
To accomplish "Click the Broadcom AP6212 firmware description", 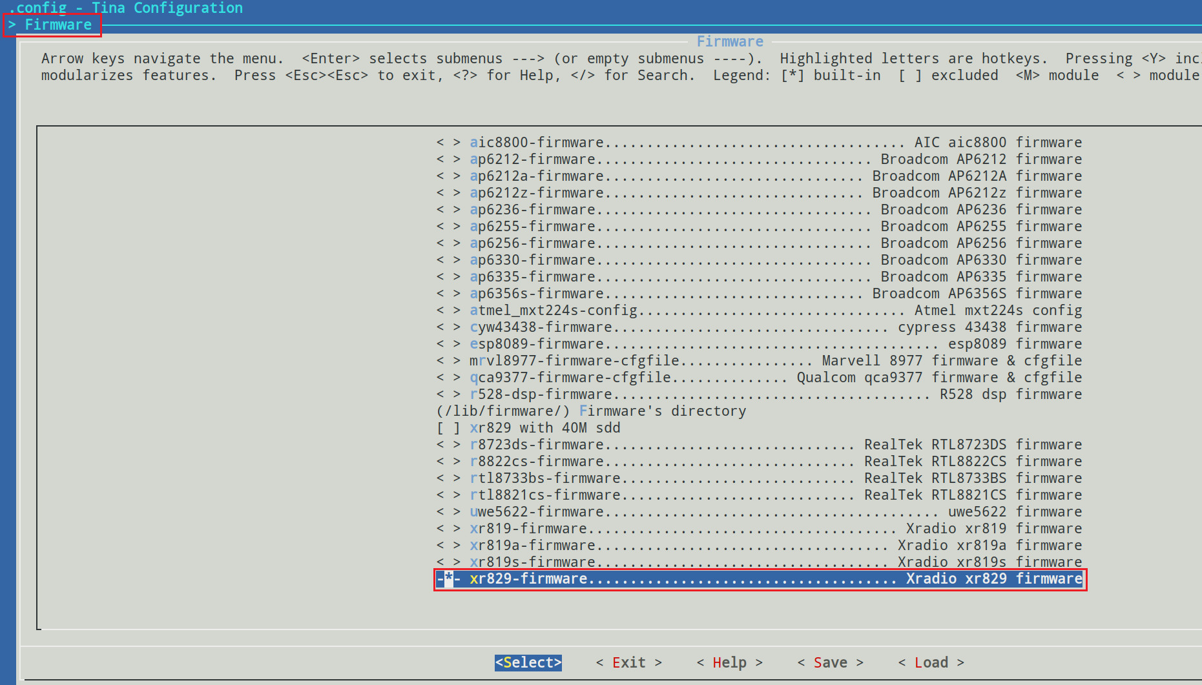I will (x=982, y=159).
